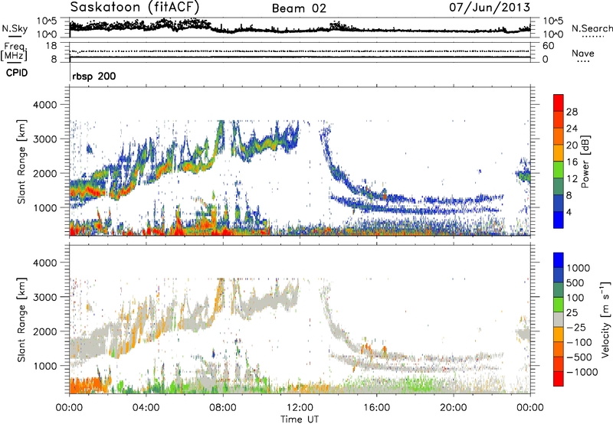Viewport: 613px width, 424px height.
Task: Pick the blue top velocity swatch above 1000
Action: [559, 260]
